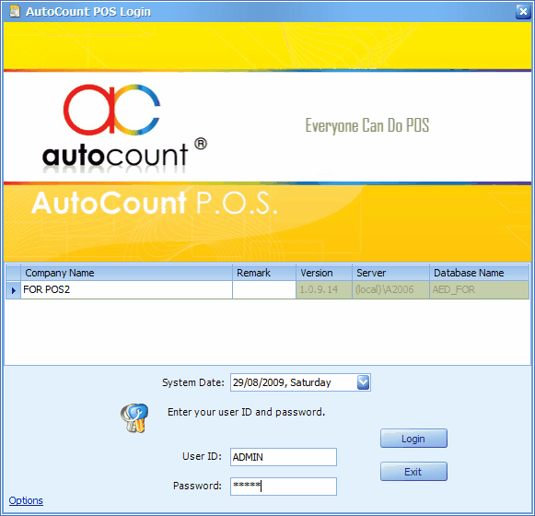535x516 pixels.
Task: Click the version cell 1.0.9.14
Action: 324,290
